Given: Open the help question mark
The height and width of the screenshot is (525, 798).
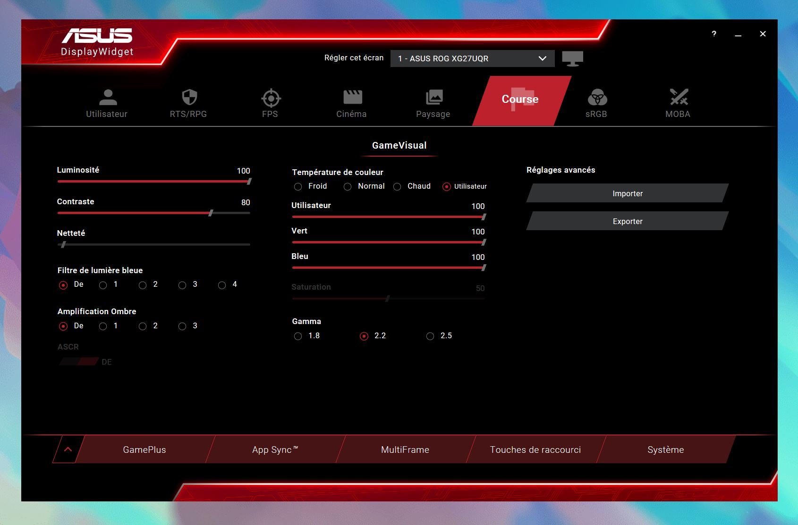Looking at the screenshot, I should click(714, 34).
